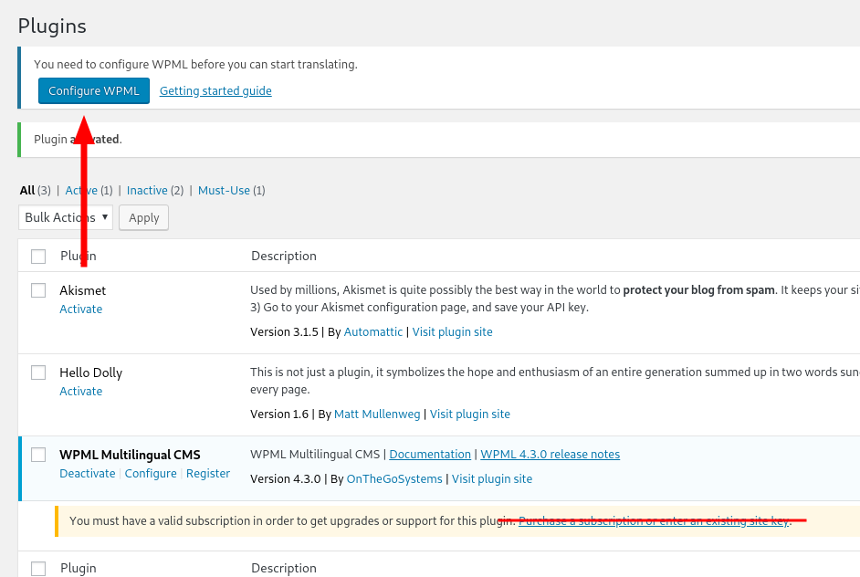The image size is (860, 577).
Task: Select the WPML Multilingual CMS checkbox
Action: (38, 455)
